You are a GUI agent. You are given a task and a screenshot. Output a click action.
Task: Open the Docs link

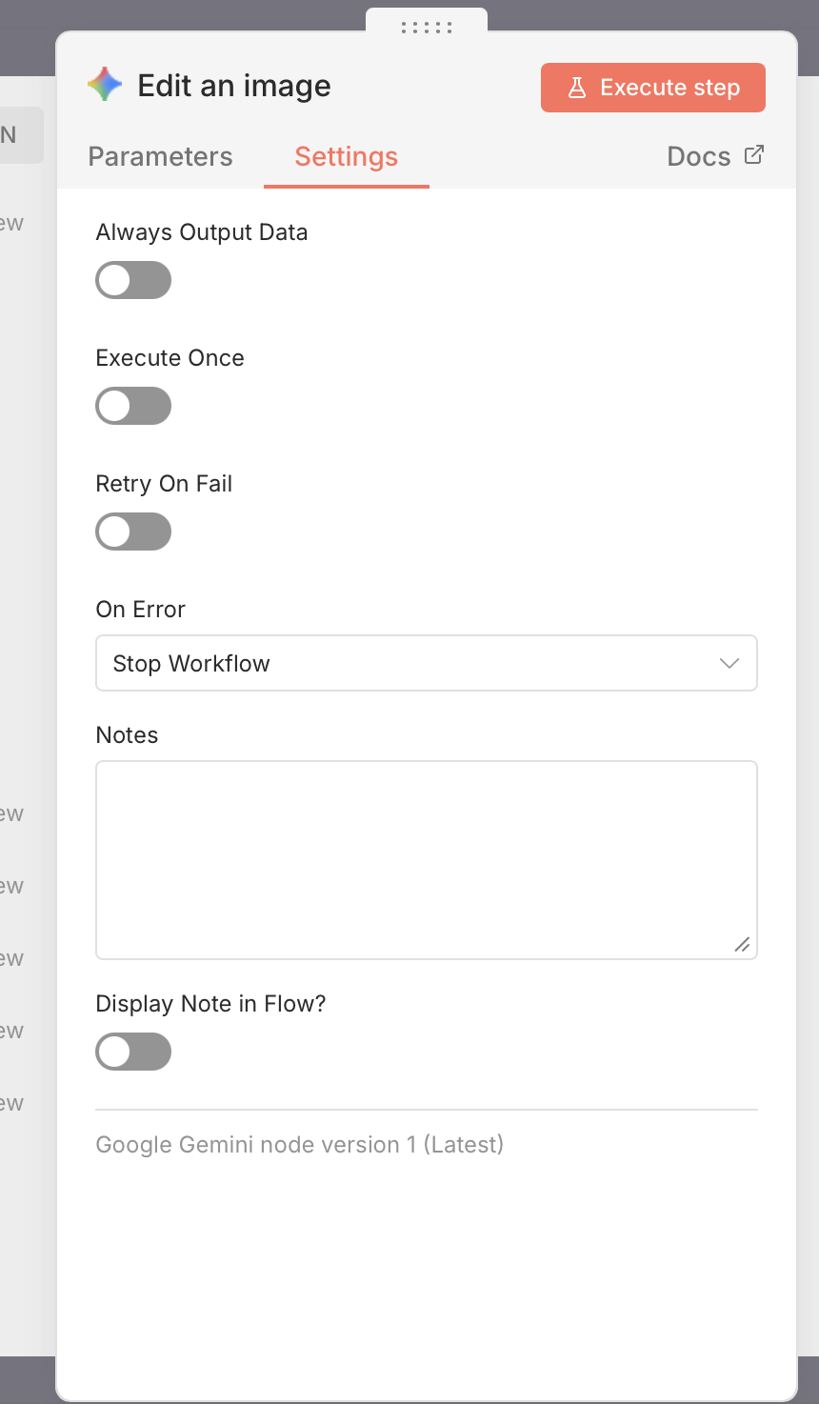pyautogui.click(x=699, y=157)
